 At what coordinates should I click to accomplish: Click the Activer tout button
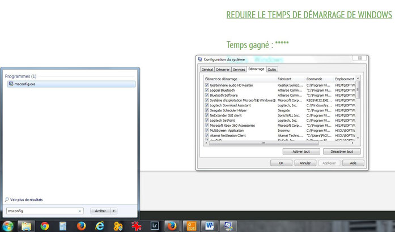301,152
